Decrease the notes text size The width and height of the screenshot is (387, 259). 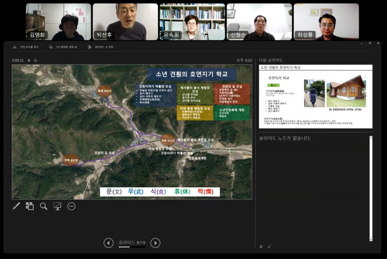[269, 246]
